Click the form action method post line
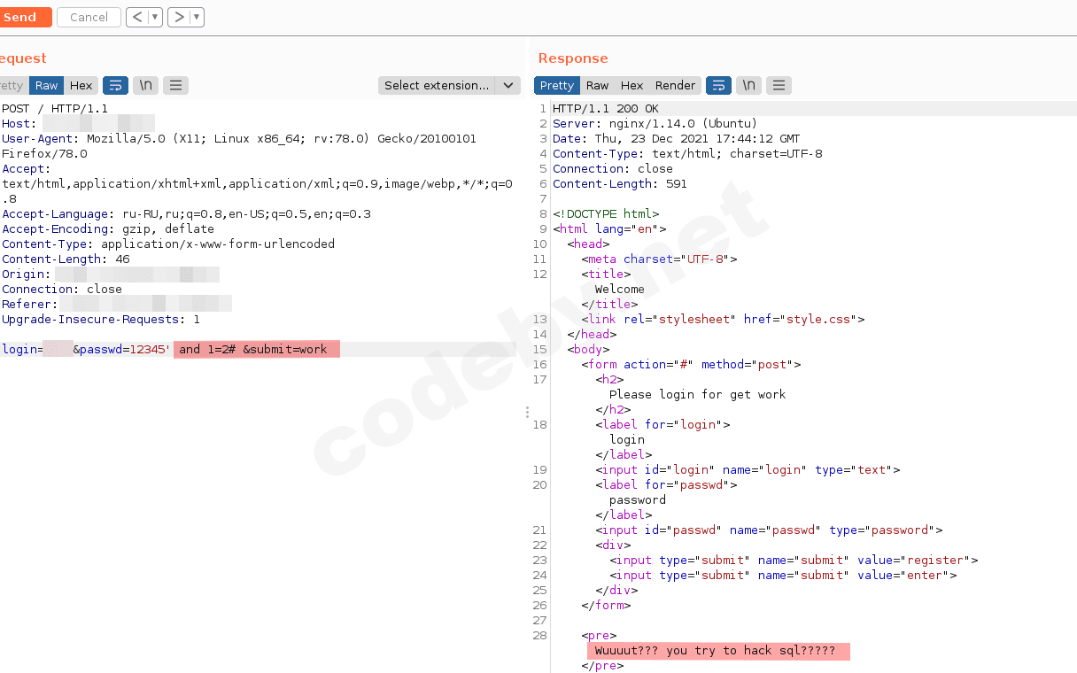The width and height of the screenshot is (1077, 673). 691,365
